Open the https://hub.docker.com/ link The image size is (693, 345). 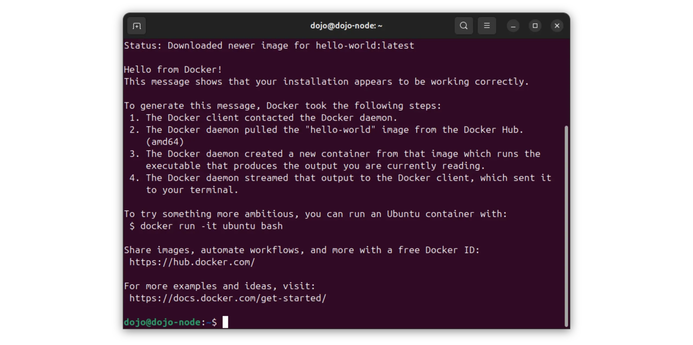click(192, 262)
